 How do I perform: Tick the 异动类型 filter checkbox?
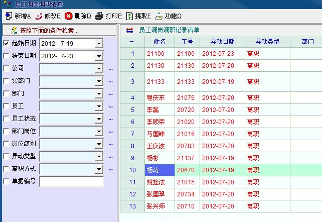pos(7,156)
